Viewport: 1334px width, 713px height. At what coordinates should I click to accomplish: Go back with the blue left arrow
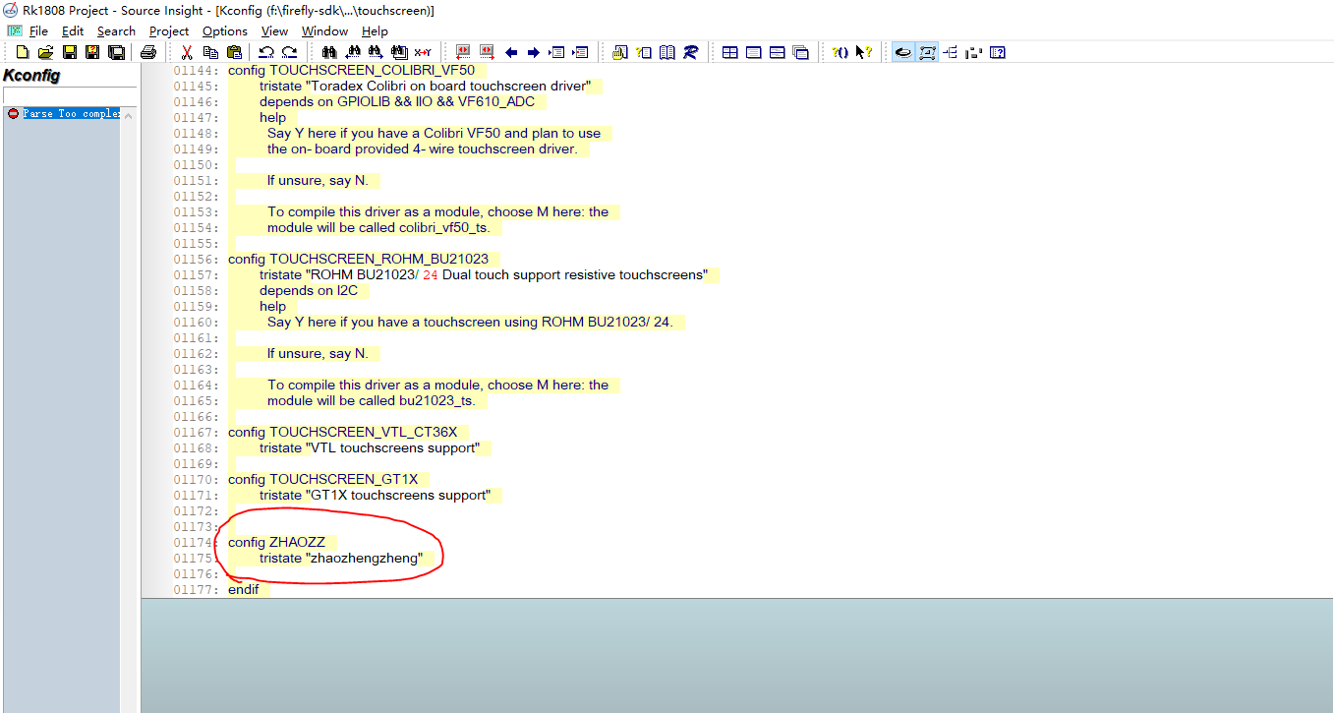tap(510, 52)
